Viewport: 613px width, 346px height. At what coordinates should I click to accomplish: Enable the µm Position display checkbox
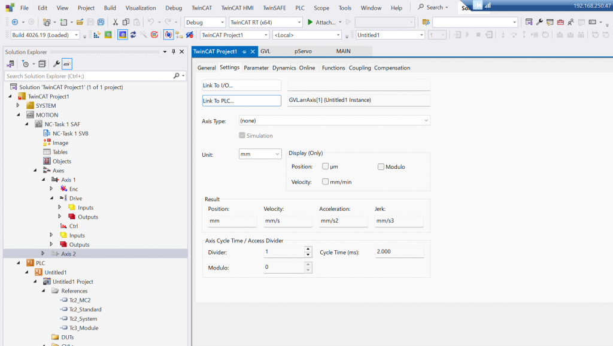(x=326, y=166)
